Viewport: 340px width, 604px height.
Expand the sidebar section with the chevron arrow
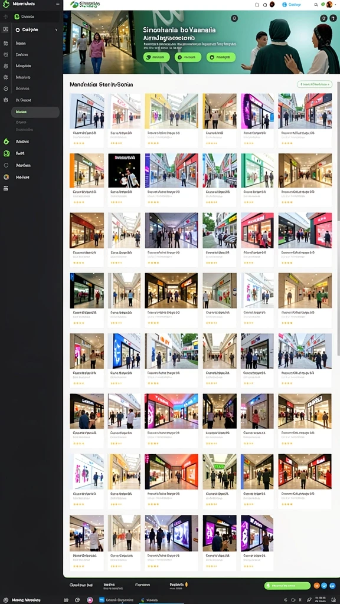[x=57, y=29]
